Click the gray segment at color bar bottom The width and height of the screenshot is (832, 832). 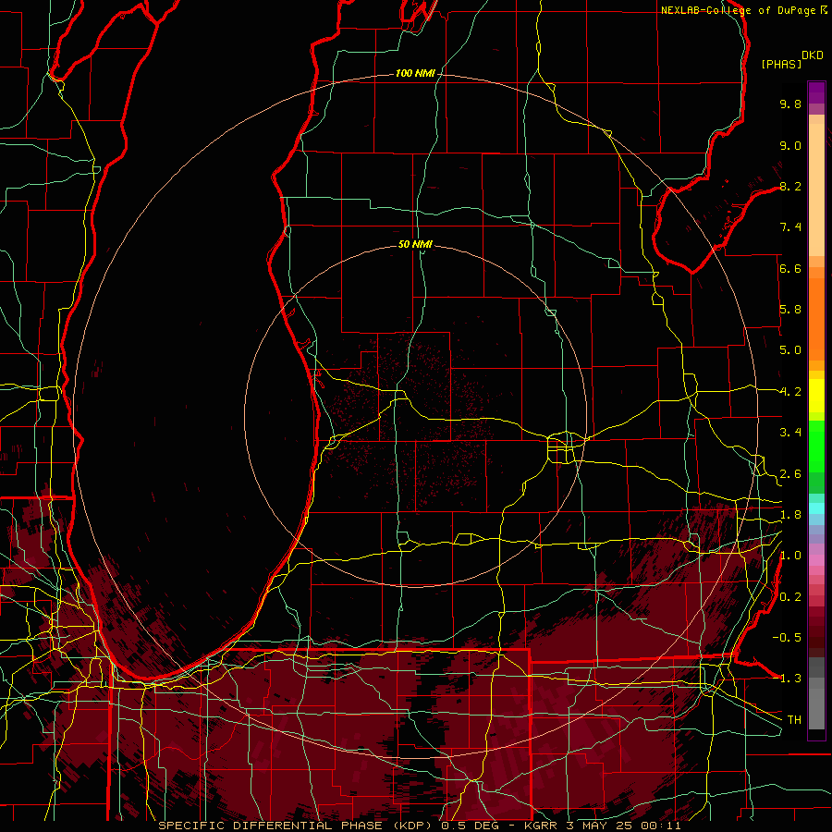(816, 708)
